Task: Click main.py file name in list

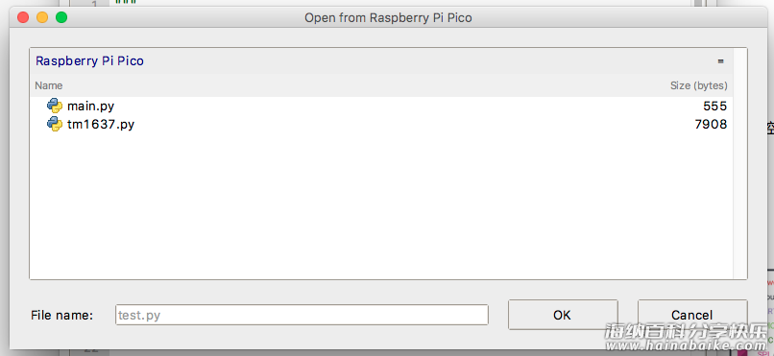Action: tap(91, 106)
